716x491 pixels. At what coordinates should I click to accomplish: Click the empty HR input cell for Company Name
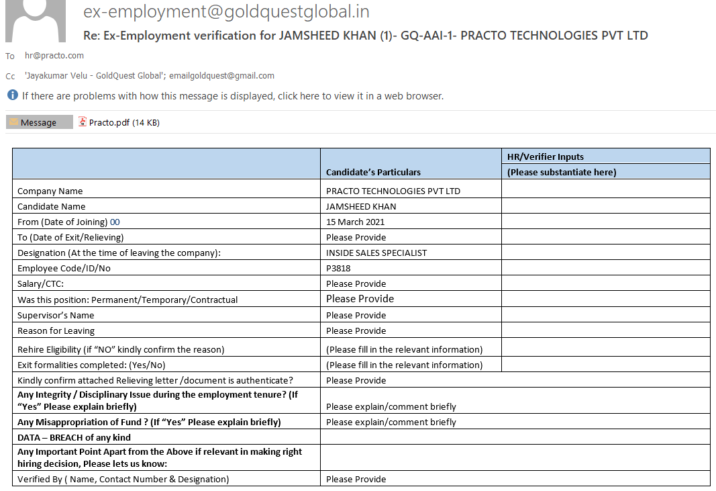pos(605,189)
